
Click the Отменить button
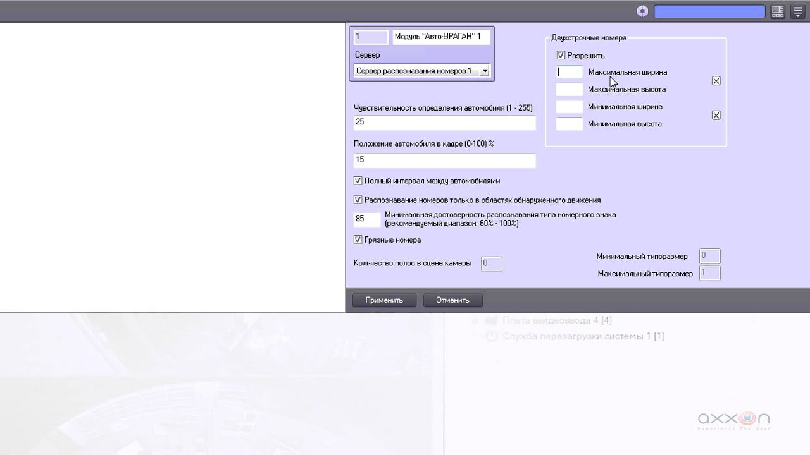click(x=452, y=300)
